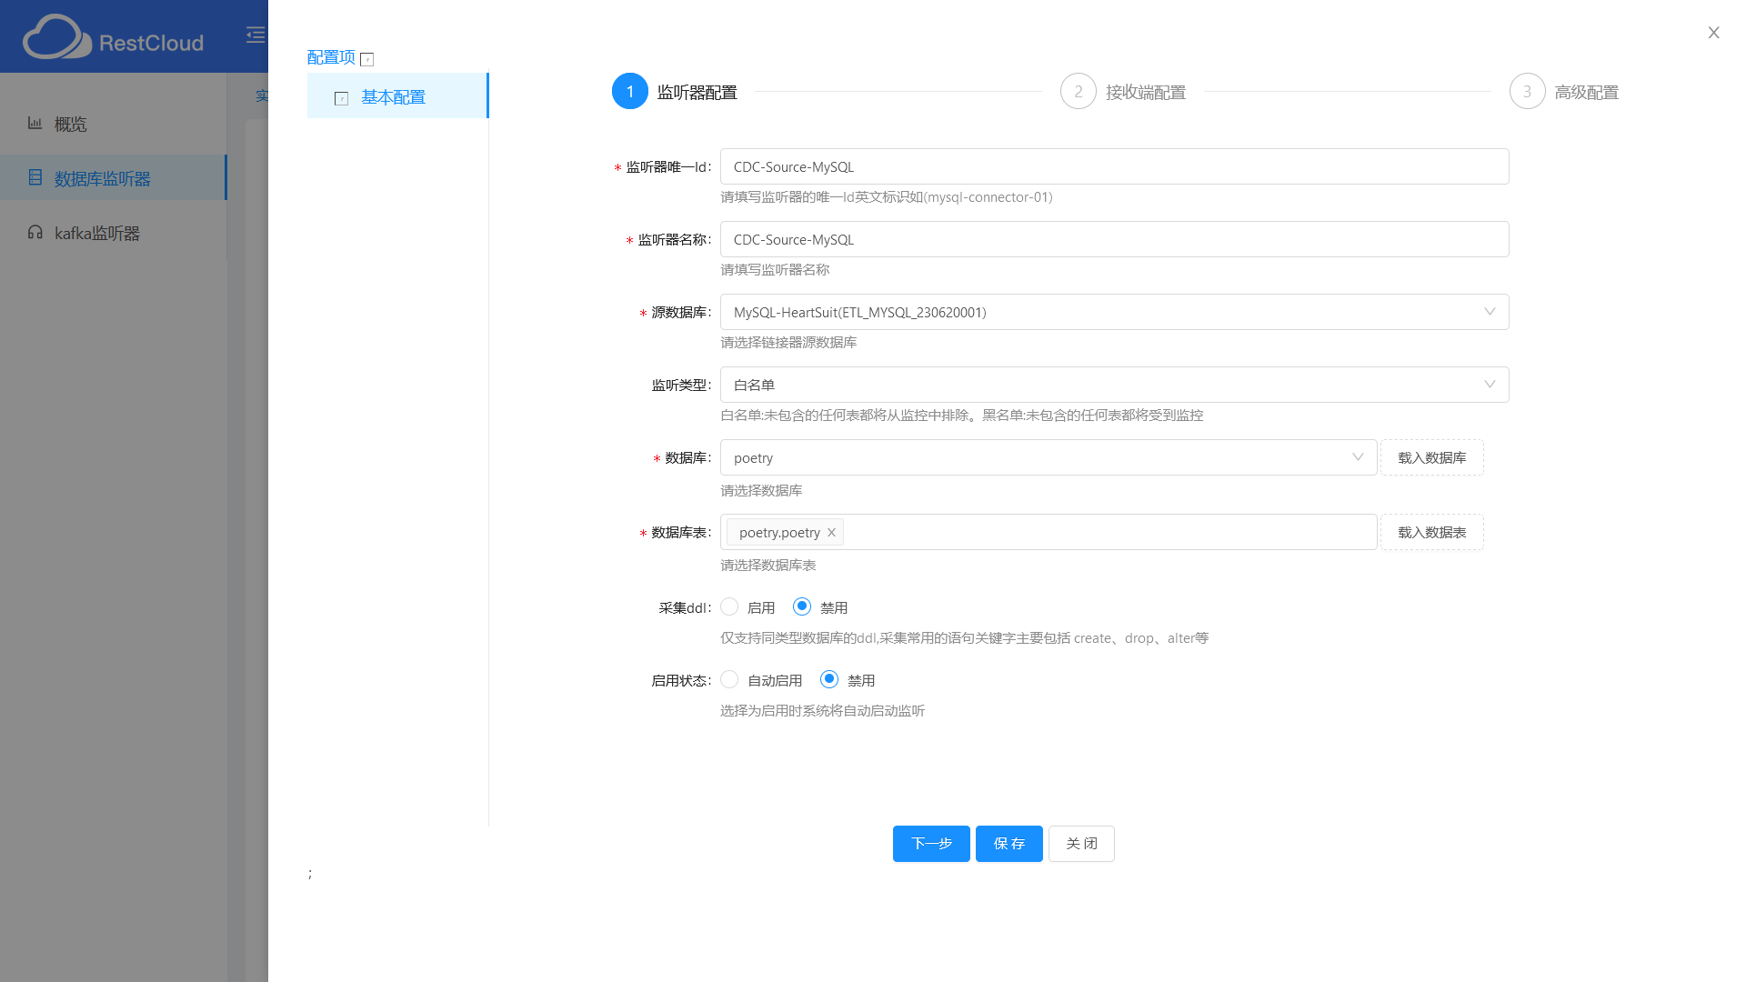Expand the 监听类型 whitelist dropdown
1746x982 pixels.
(1114, 385)
